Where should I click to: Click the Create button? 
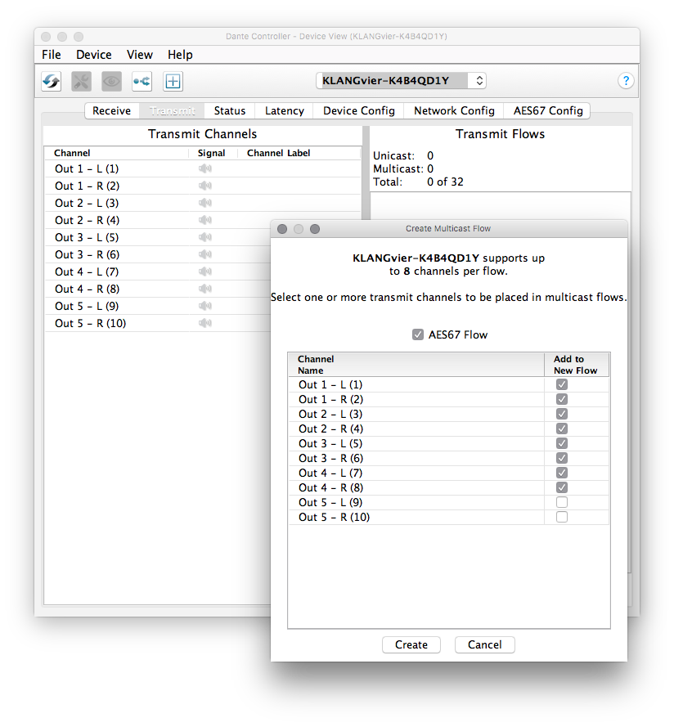point(411,644)
